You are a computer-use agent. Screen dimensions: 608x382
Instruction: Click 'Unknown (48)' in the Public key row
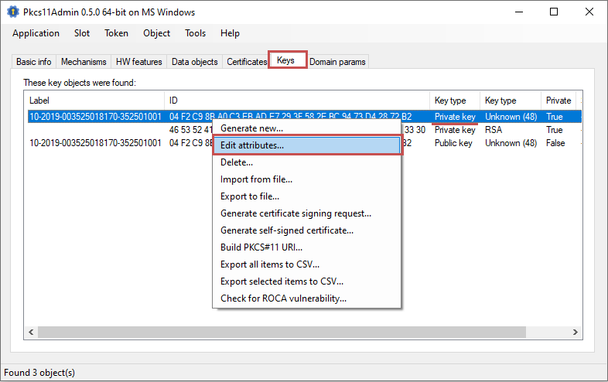coord(511,143)
